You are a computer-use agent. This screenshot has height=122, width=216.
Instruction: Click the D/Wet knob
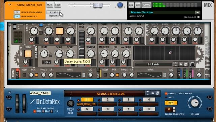(187, 31)
